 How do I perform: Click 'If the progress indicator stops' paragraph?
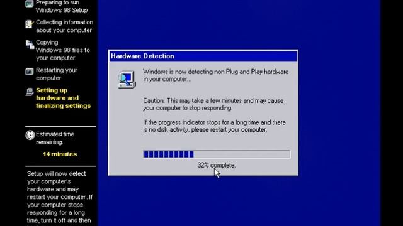[214, 126]
